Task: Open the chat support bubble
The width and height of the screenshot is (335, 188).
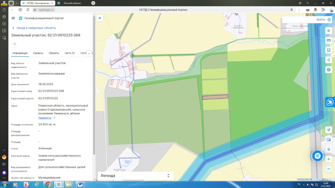Action: [317, 156]
